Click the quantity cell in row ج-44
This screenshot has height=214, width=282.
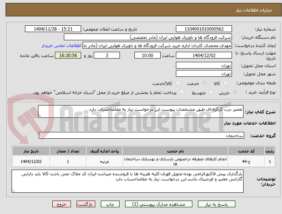[68, 161]
